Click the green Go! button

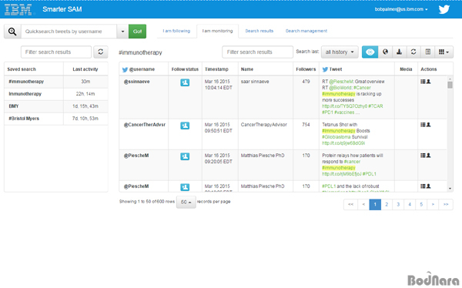click(x=137, y=32)
